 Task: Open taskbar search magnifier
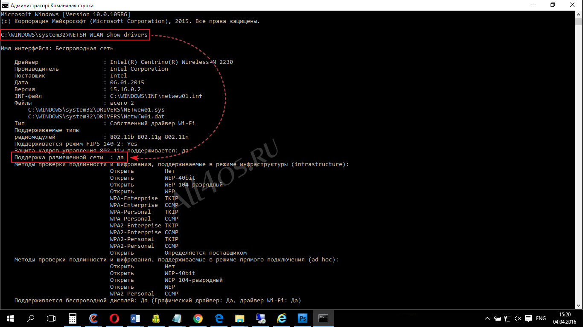click(x=31, y=318)
